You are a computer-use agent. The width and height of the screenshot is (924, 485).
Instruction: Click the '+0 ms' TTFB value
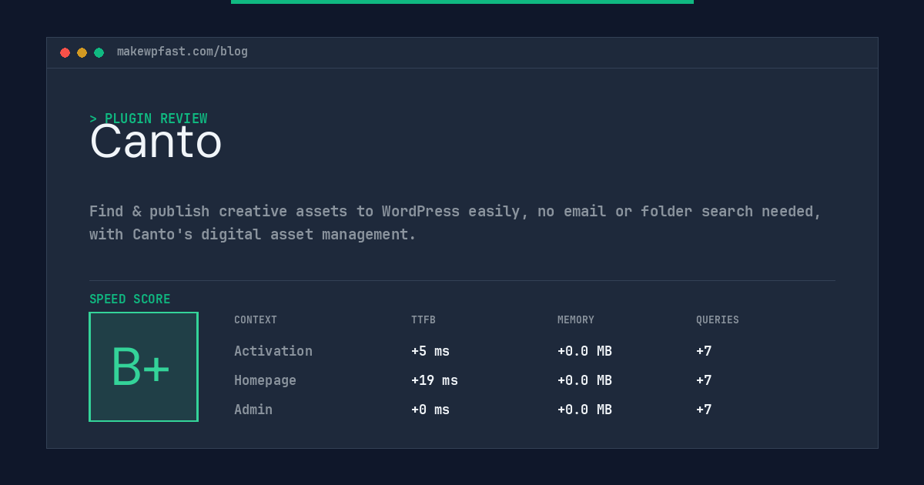click(x=430, y=410)
